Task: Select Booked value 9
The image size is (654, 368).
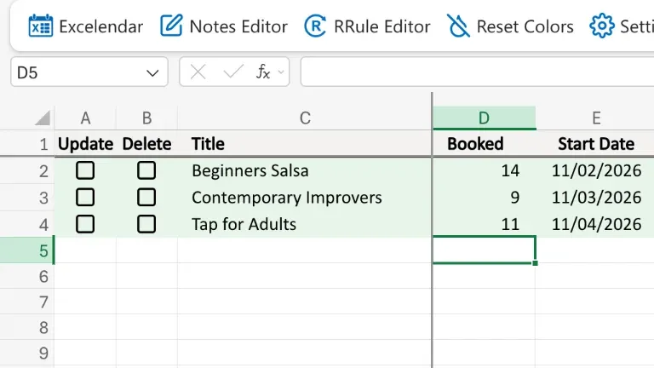Action: coord(485,198)
